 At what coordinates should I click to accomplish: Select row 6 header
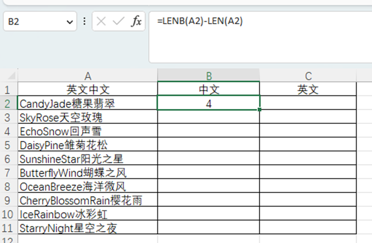pos(8,158)
